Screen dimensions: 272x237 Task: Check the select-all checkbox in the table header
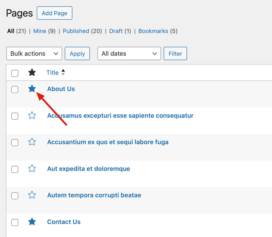click(x=15, y=73)
